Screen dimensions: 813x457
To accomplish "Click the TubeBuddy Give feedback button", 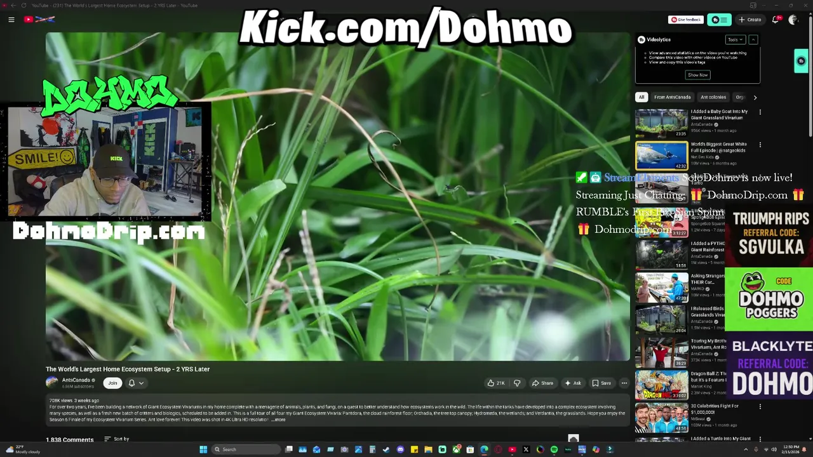I will point(686,20).
